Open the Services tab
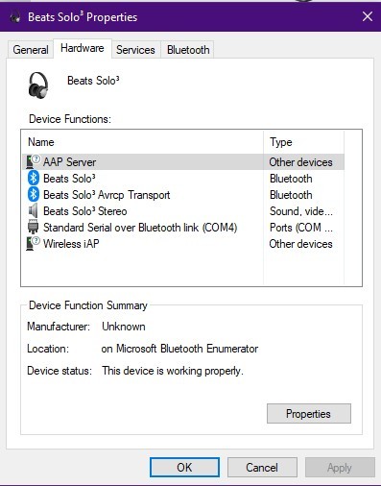Screen dimensions: 381x486 (x=135, y=50)
